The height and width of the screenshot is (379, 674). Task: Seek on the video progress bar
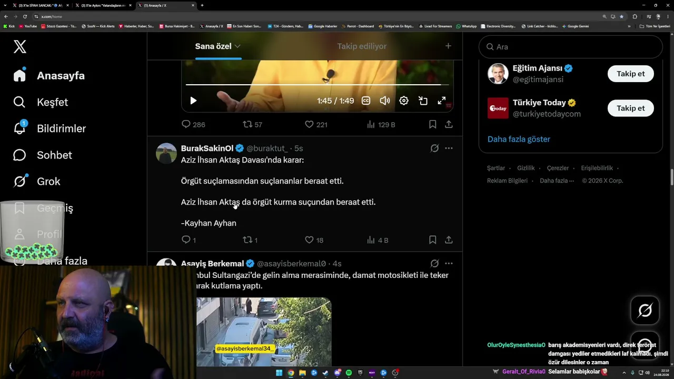(317, 84)
